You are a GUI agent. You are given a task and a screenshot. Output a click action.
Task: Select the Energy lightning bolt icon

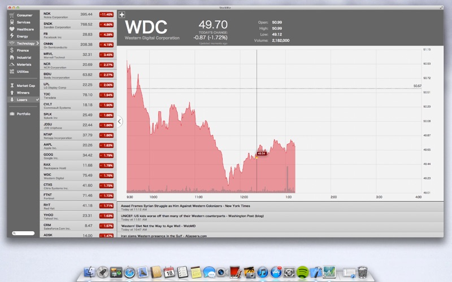coord(12,36)
